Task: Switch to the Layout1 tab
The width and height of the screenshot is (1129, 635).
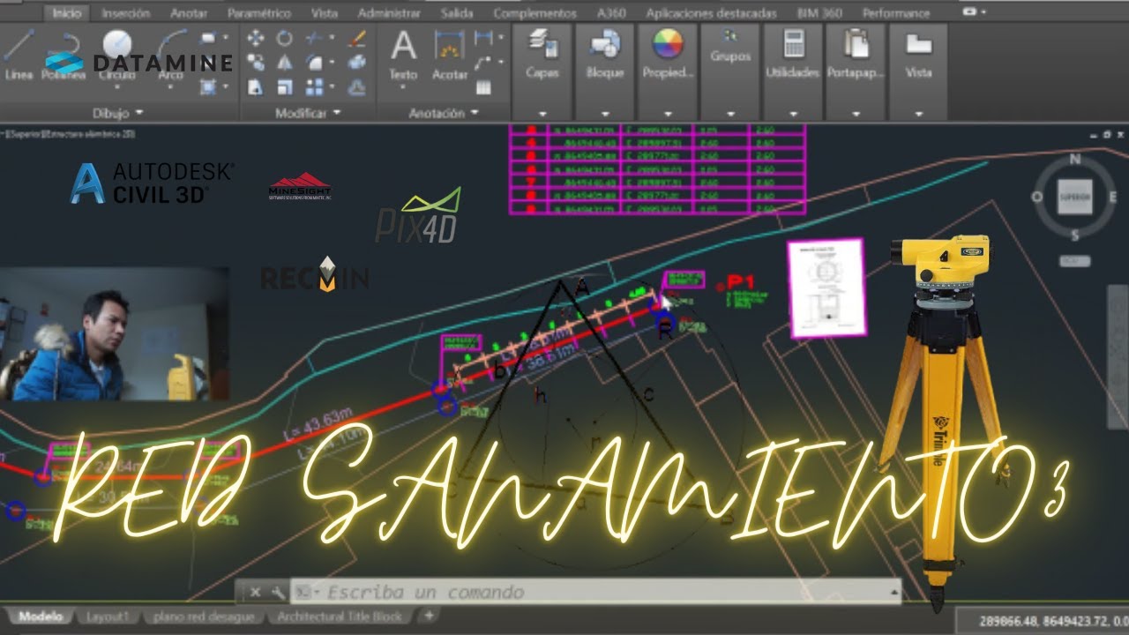Action: coord(108,616)
